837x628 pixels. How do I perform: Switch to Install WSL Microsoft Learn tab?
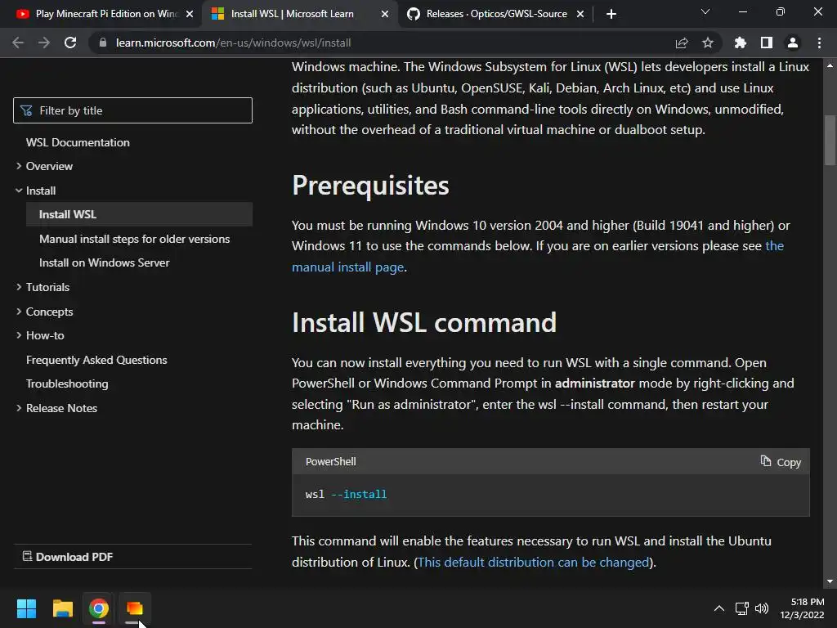pyautogui.click(x=300, y=14)
